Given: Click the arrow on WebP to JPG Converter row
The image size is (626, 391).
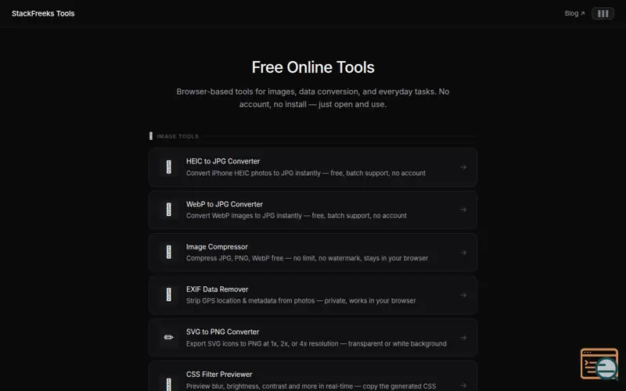Looking at the screenshot, I should pyautogui.click(x=463, y=210).
